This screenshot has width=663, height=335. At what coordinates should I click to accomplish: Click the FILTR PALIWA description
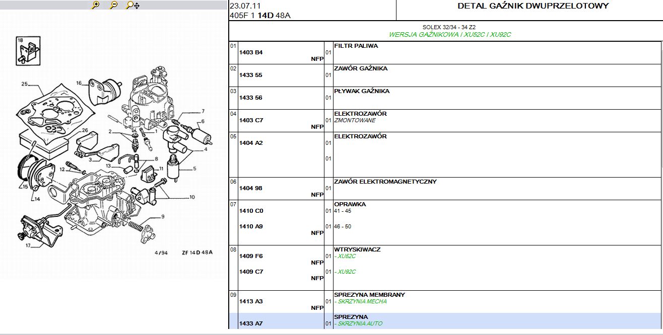click(356, 46)
